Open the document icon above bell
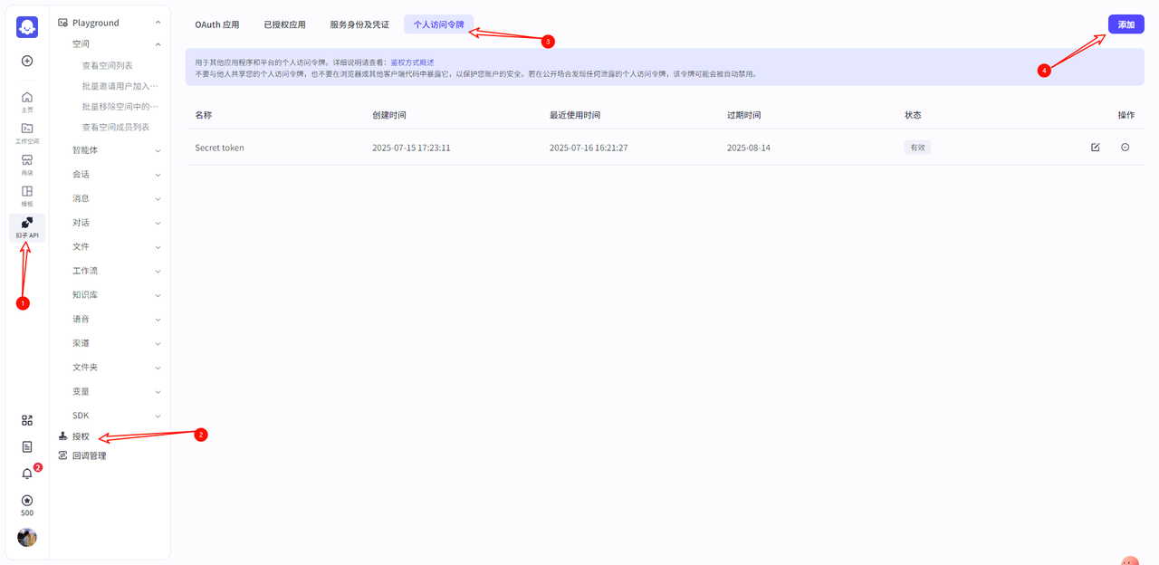This screenshot has width=1159, height=565. [27, 446]
